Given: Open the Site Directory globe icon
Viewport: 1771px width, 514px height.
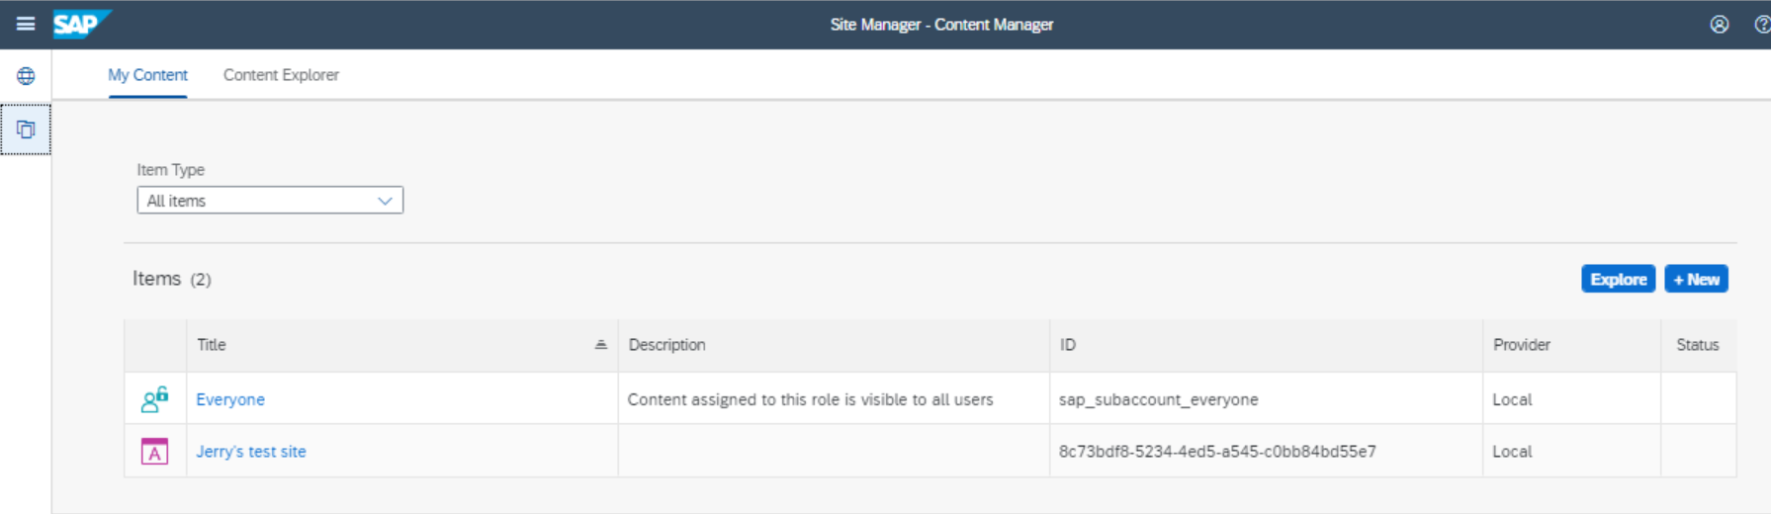Looking at the screenshot, I should coord(26,76).
